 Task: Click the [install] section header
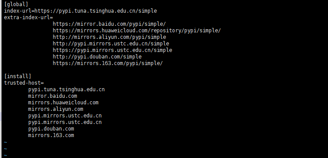[17, 76]
